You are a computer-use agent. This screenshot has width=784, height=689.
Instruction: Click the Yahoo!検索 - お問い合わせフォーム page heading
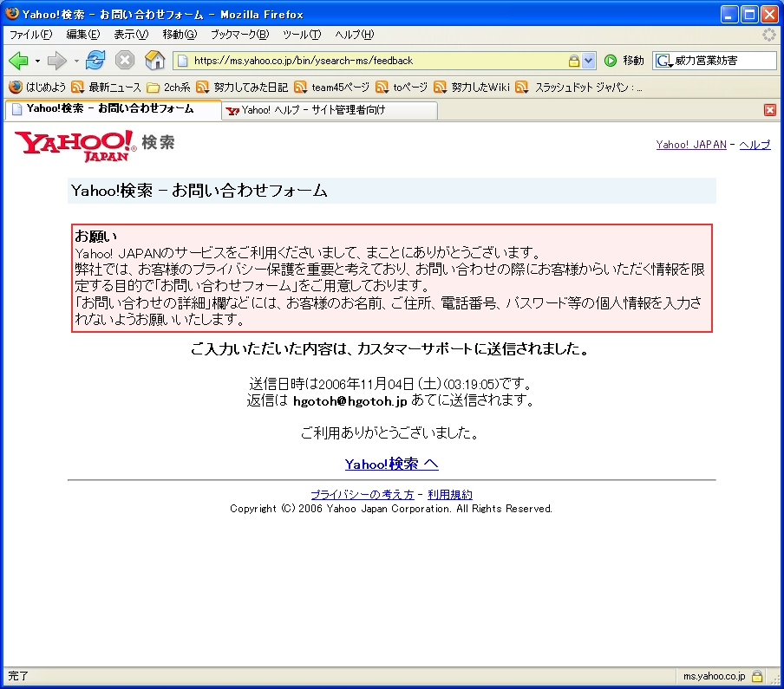click(199, 191)
